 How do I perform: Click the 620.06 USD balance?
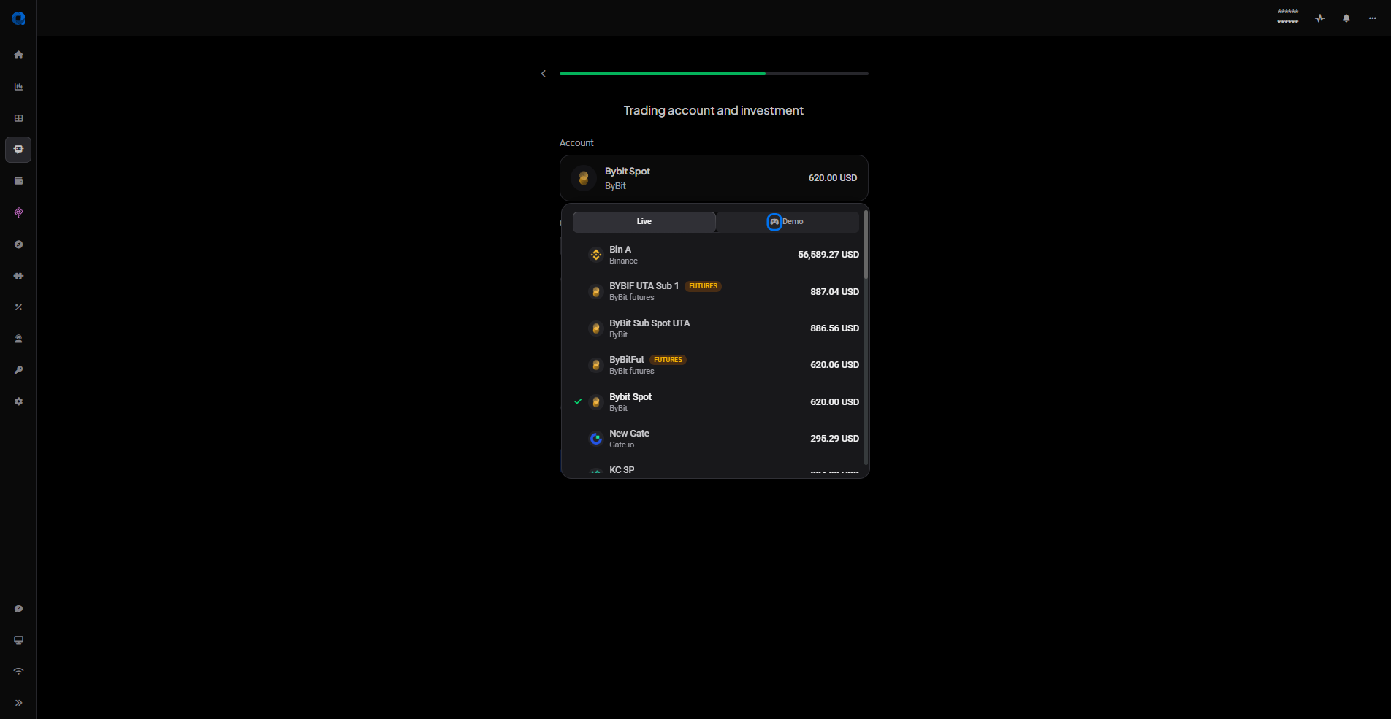[834, 365]
